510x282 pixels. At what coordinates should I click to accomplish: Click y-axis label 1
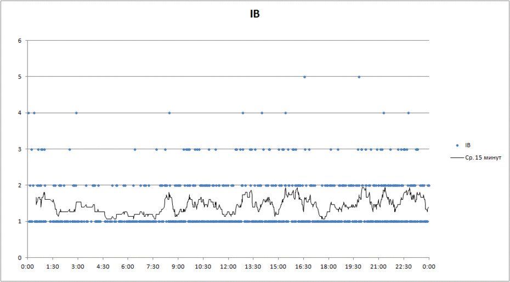pyautogui.click(x=20, y=221)
